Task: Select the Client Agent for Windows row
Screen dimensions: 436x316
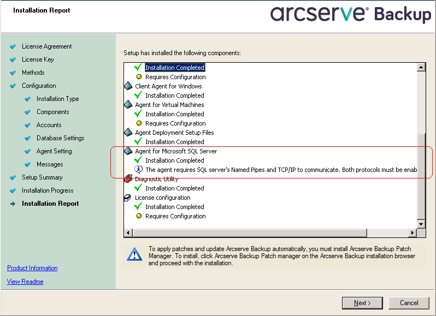Action: (x=168, y=86)
